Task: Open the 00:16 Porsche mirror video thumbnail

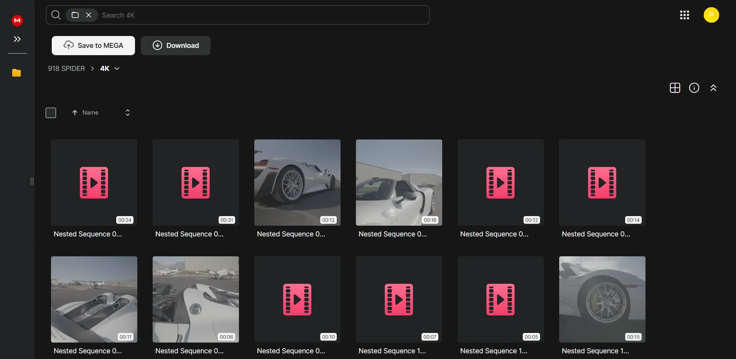Action: coord(399,182)
